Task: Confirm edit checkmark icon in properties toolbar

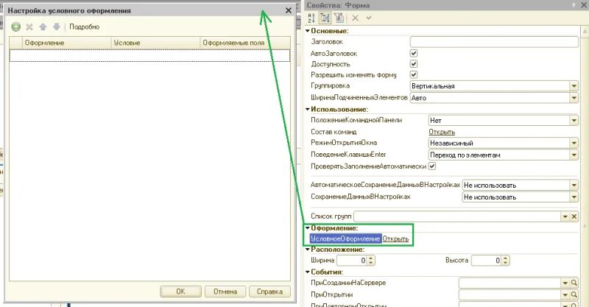Action: (x=369, y=18)
